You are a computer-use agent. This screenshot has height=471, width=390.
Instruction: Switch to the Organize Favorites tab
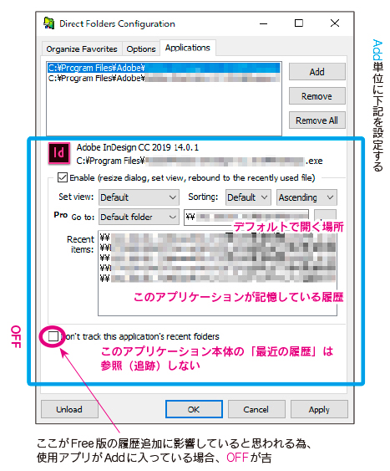tap(82, 49)
